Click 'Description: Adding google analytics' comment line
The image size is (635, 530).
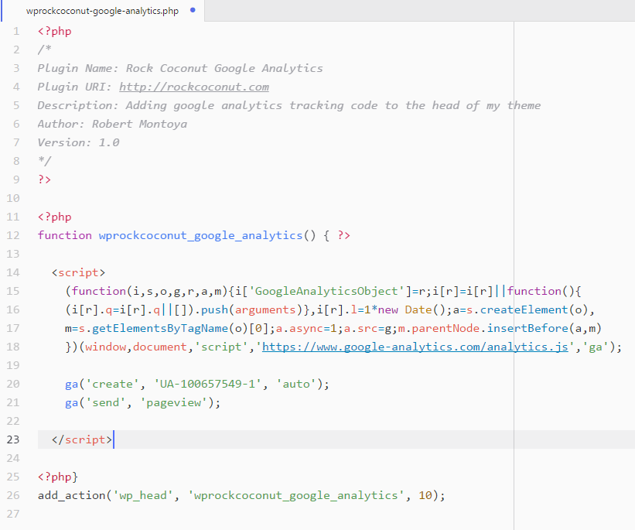point(289,106)
